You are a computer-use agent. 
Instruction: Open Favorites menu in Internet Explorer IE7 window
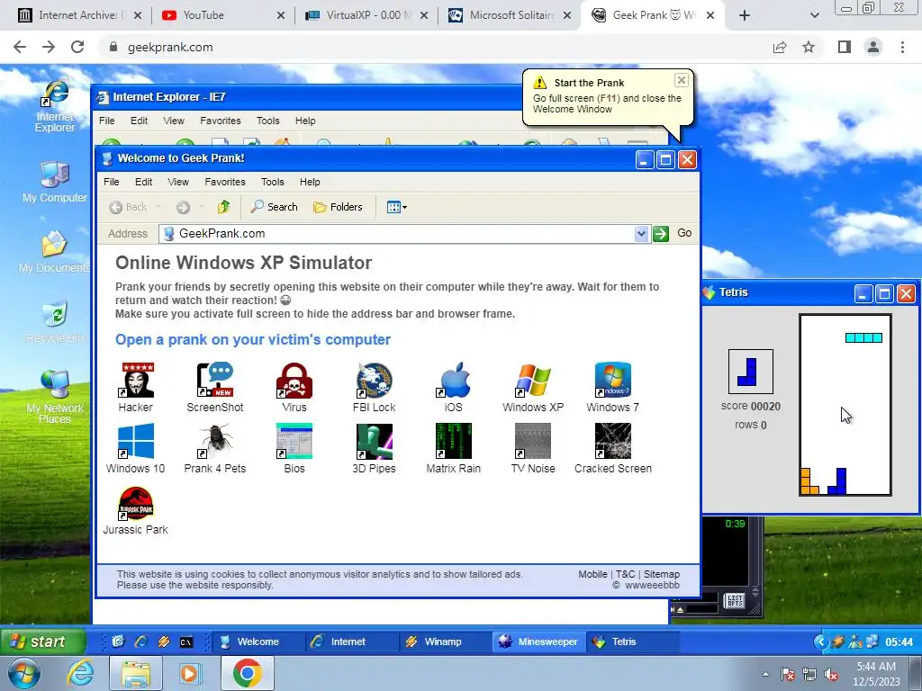[x=221, y=121]
